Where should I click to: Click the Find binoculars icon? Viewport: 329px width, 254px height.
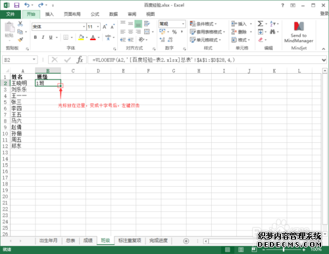point(272,32)
